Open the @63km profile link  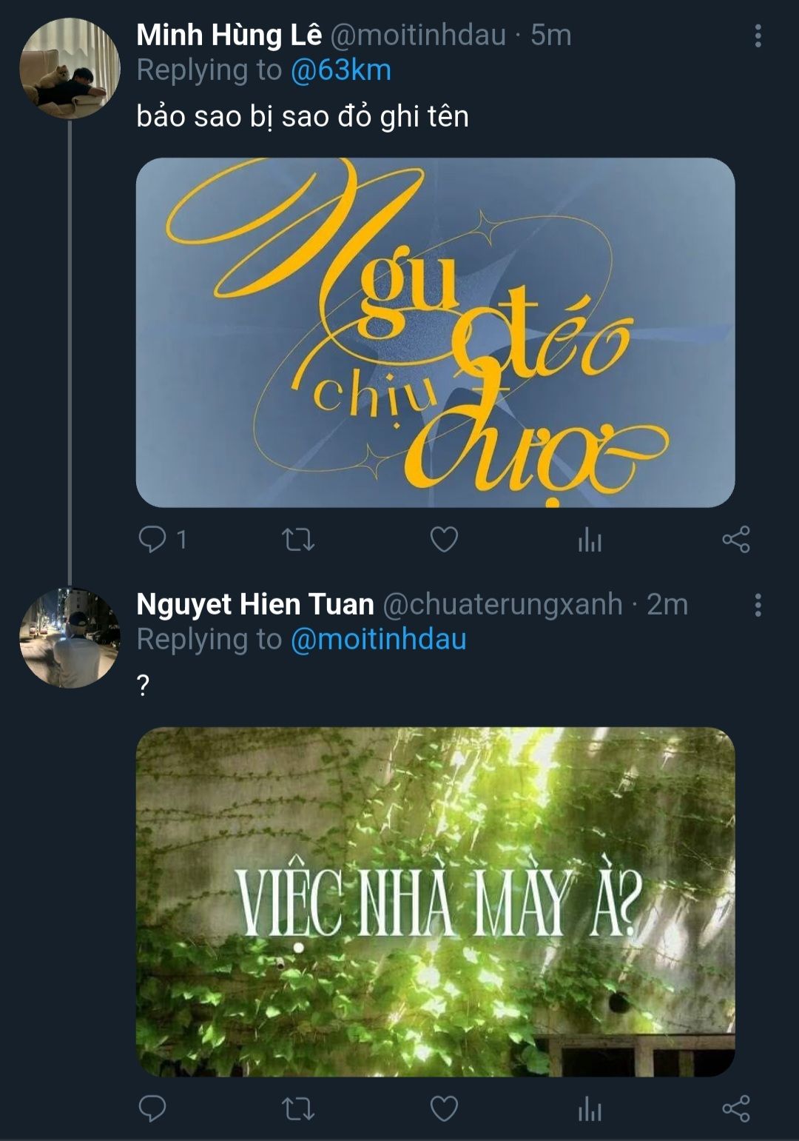(x=340, y=70)
